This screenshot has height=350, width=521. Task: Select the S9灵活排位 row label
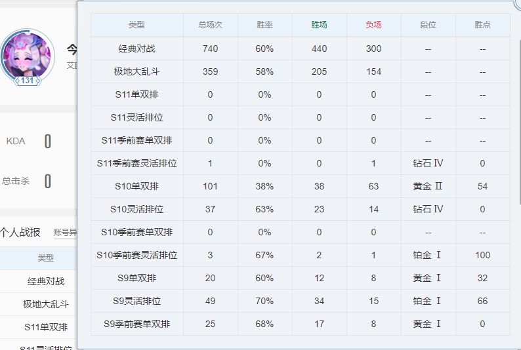[137, 301]
